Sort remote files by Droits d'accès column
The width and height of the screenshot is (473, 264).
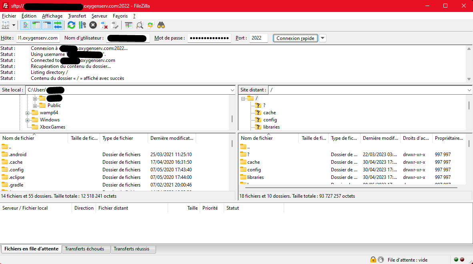(416, 138)
